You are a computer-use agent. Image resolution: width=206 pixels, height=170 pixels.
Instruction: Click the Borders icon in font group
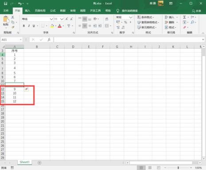[x=43, y=26]
